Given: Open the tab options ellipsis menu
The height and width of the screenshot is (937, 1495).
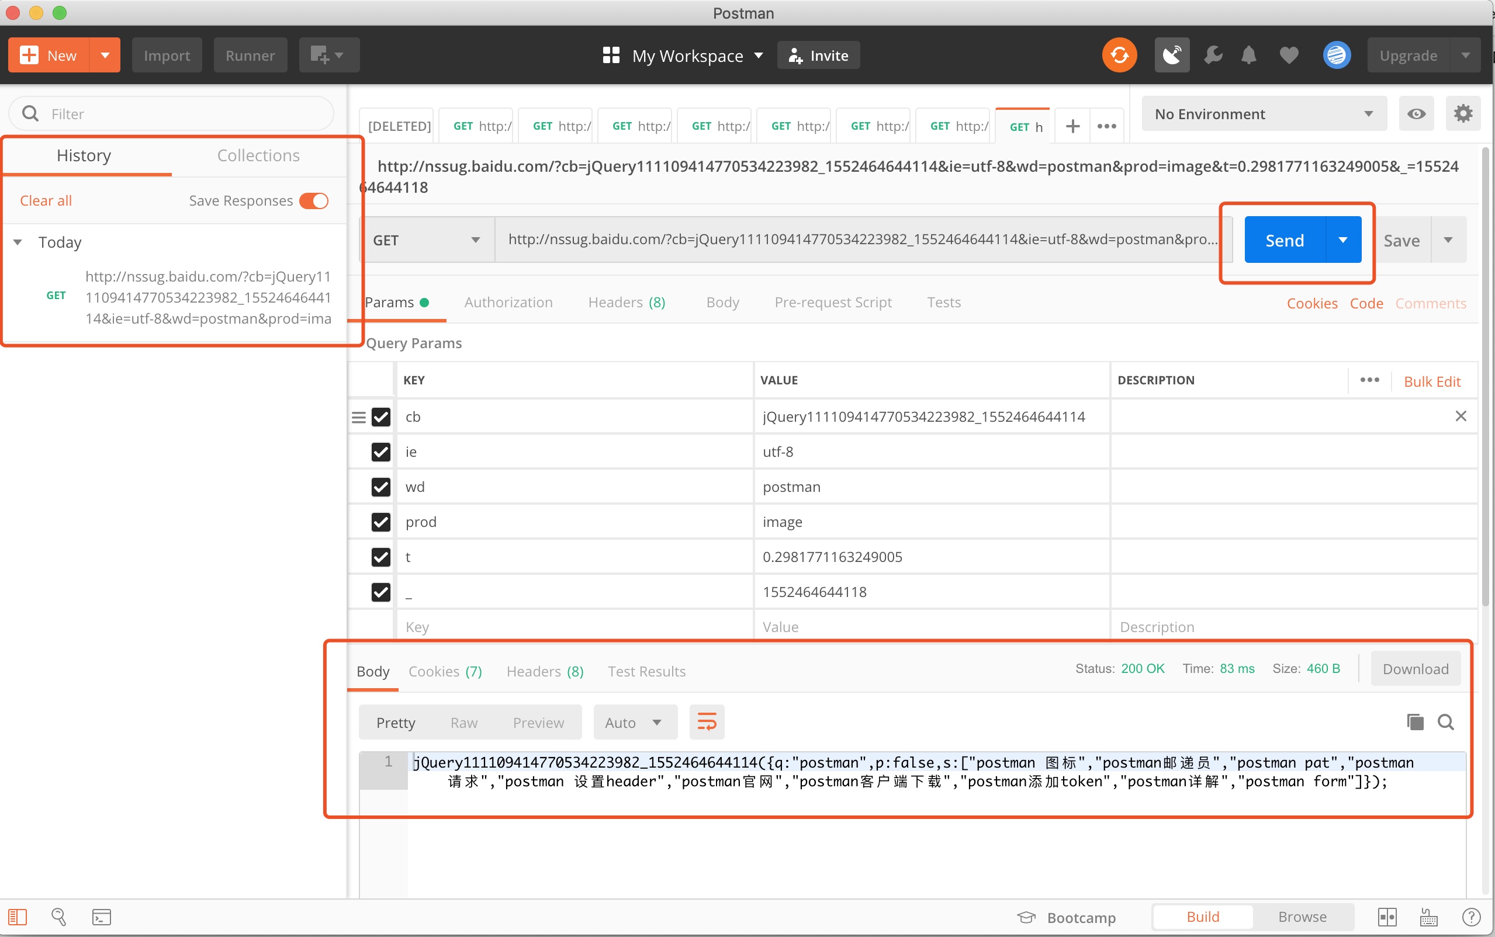Looking at the screenshot, I should [x=1107, y=126].
